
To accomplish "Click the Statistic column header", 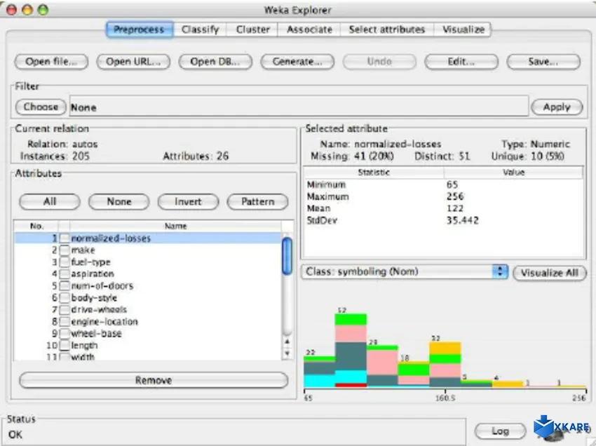I will [x=374, y=173].
